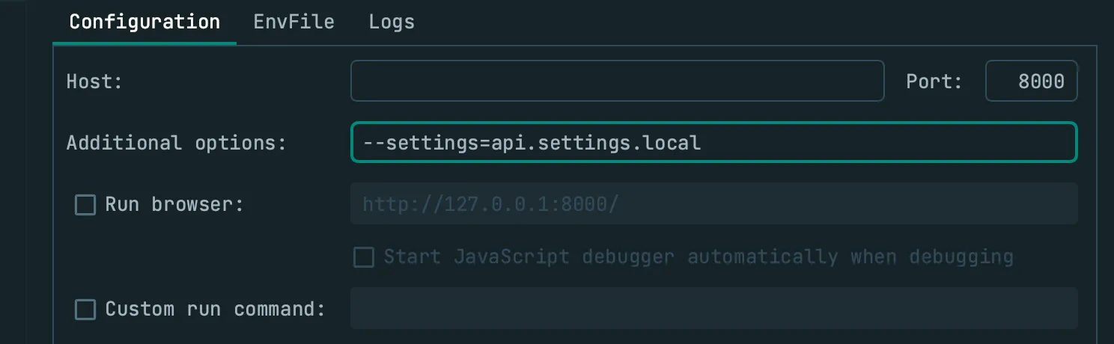The height and width of the screenshot is (344, 1114).
Task: Open the Logs tab
Action: 392,22
